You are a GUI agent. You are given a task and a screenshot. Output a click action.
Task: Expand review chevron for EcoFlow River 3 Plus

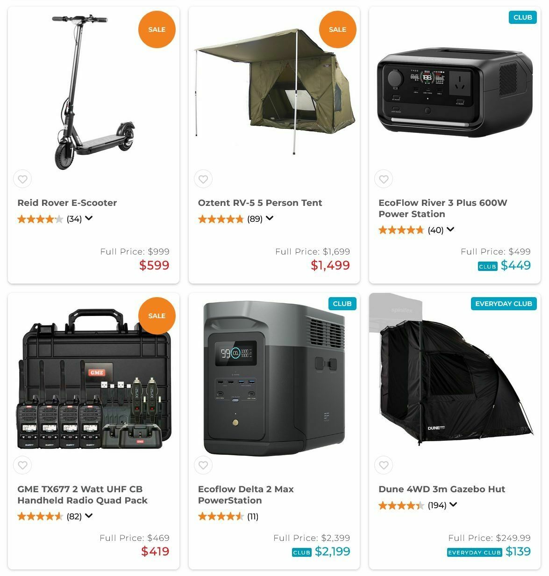pyautogui.click(x=450, y=230)
